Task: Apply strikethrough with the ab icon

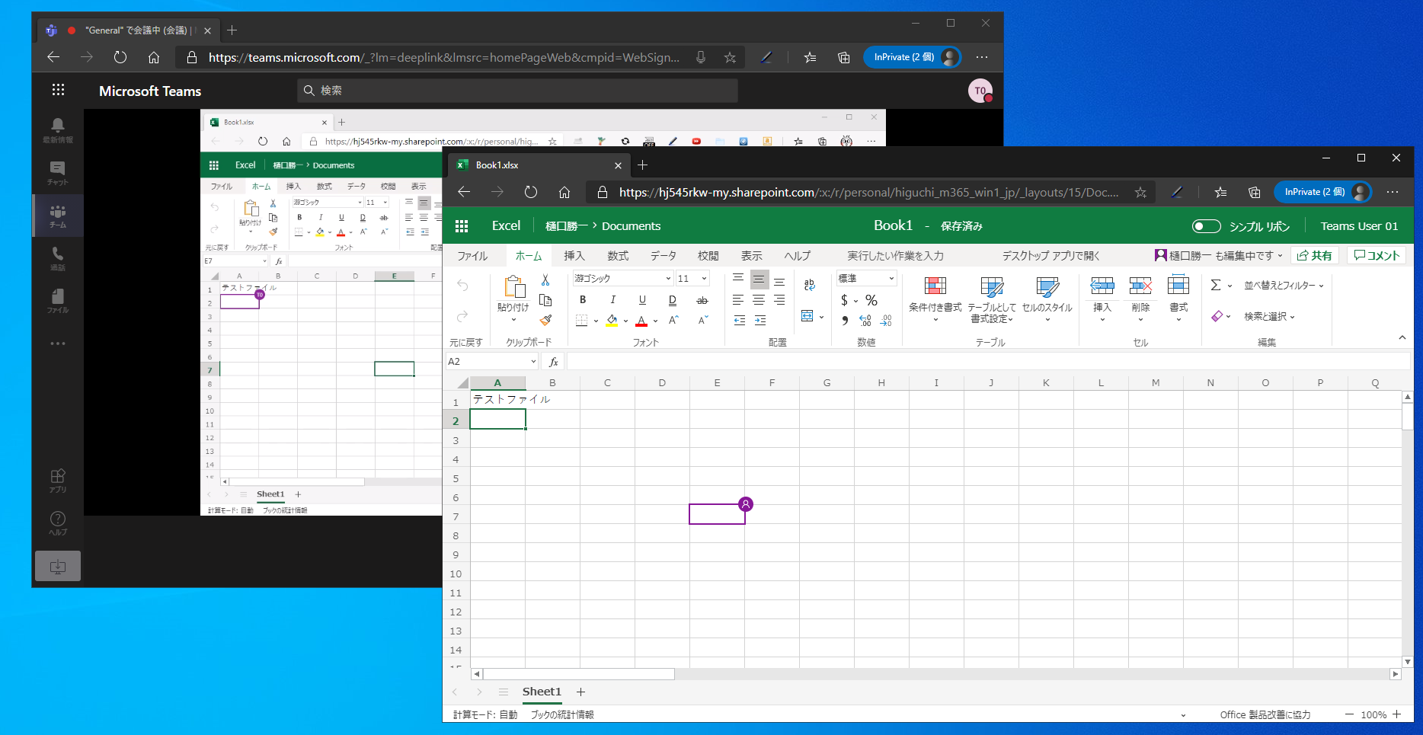Action: [702, 300]
